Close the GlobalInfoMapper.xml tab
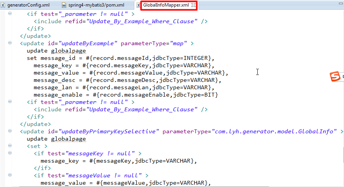This screenshot has height=187, width=344. pyautogui.click(x=193, y=5)
